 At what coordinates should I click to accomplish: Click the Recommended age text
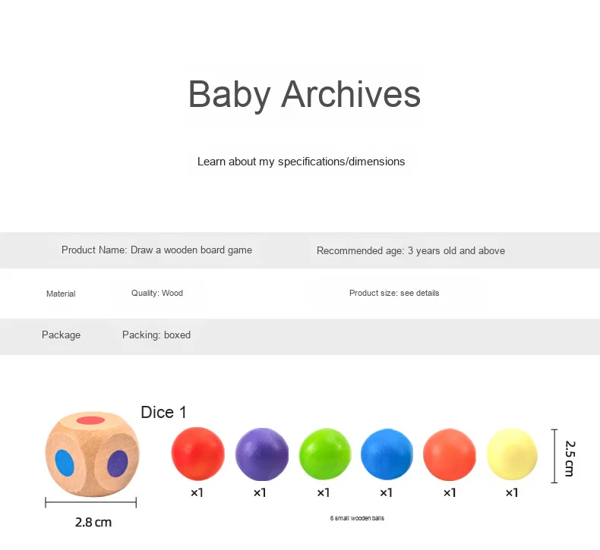point(410,250)
